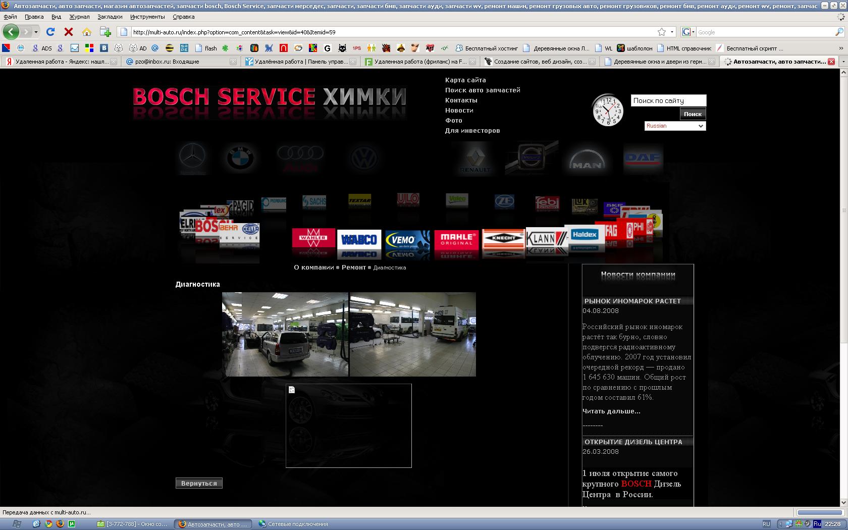Open the Контакты link
The width and height of the screenshot is (848, 530).
point(461,100)
